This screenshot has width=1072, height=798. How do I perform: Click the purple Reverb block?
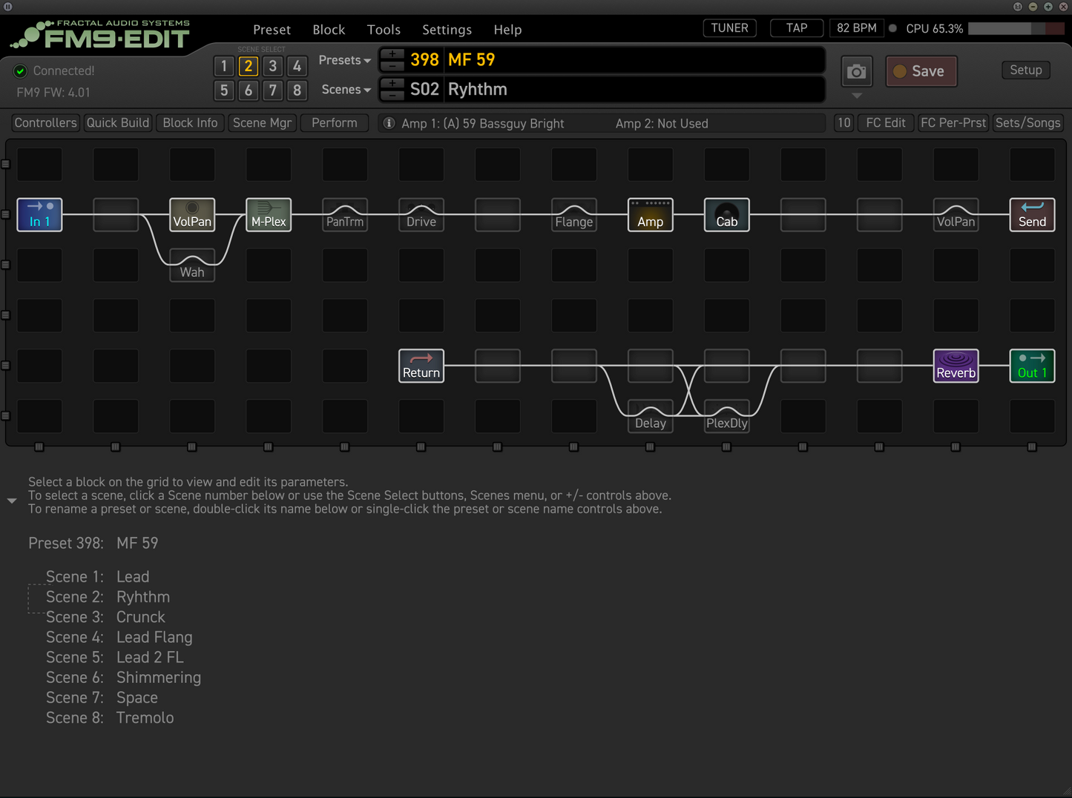(x=956, y=366)
